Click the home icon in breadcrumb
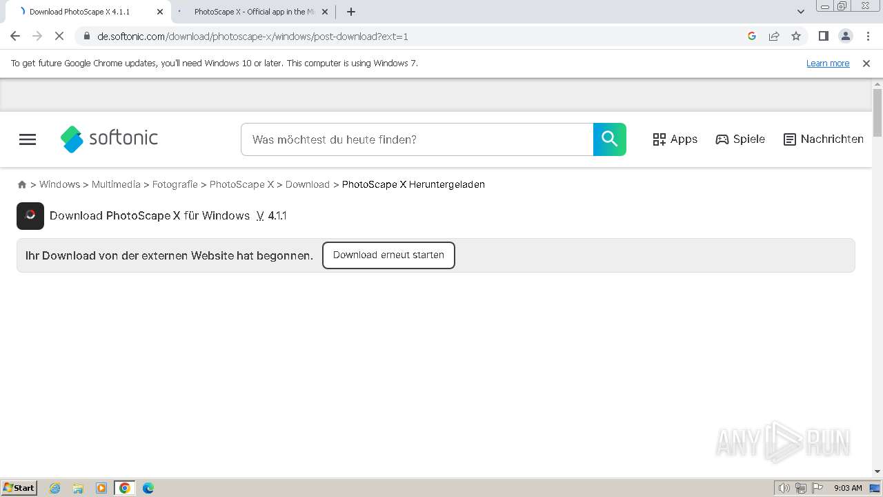Viewport: 883px width, 497px height. (22, 184)
